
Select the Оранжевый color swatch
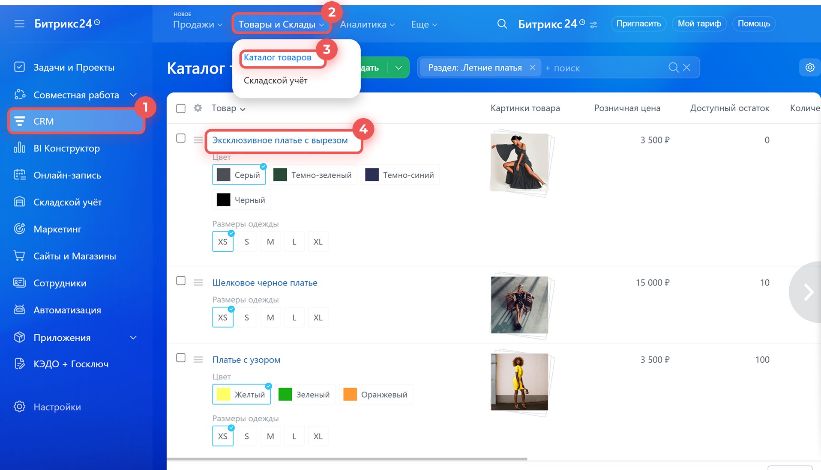(376, 395)
